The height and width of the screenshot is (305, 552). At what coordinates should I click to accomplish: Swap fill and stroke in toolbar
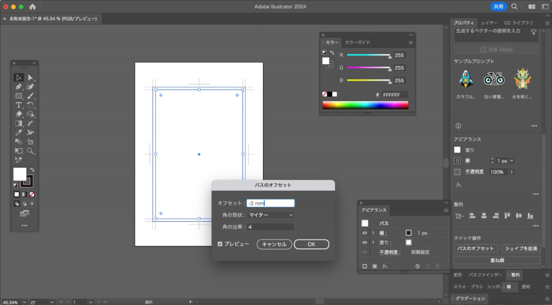(32, 170)
